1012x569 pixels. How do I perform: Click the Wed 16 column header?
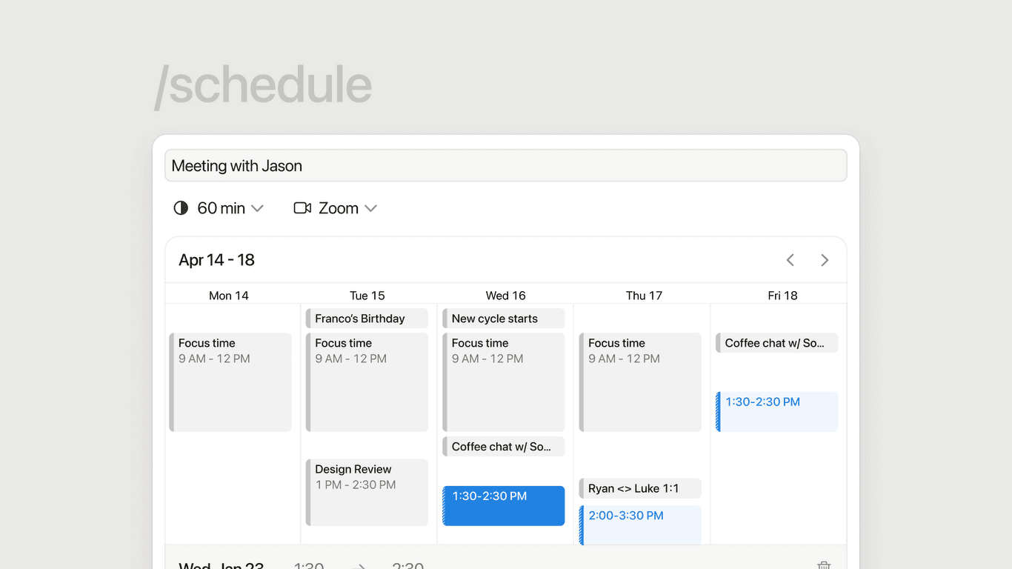[505, 295]
